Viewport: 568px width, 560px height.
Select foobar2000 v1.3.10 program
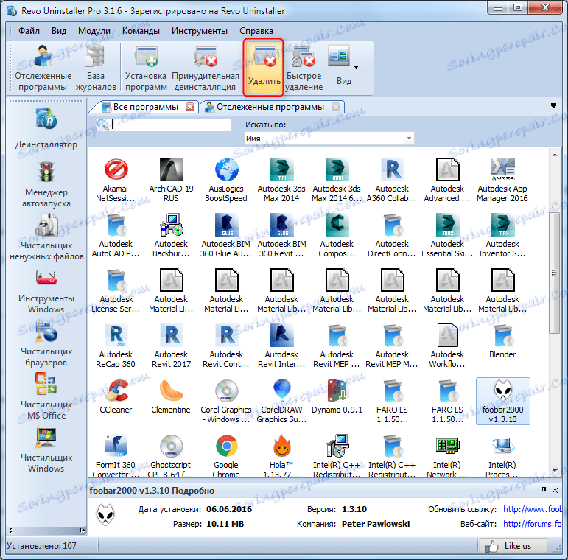502,401
